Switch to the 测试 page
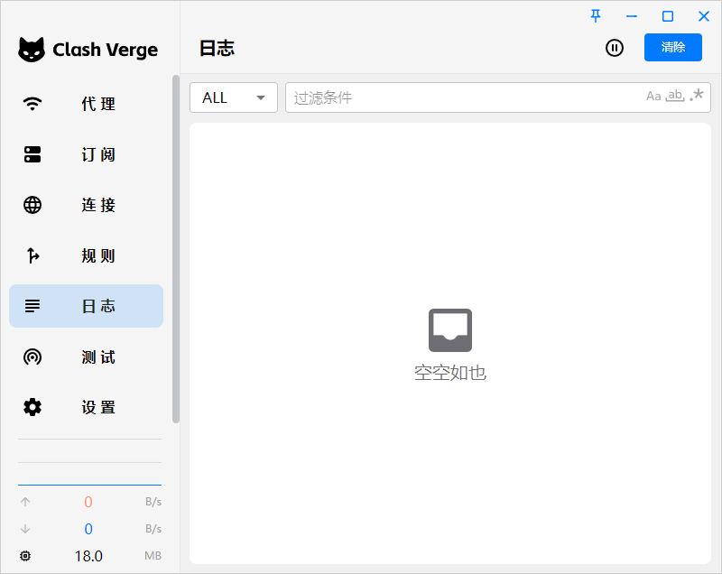 [x=97, y=356]
